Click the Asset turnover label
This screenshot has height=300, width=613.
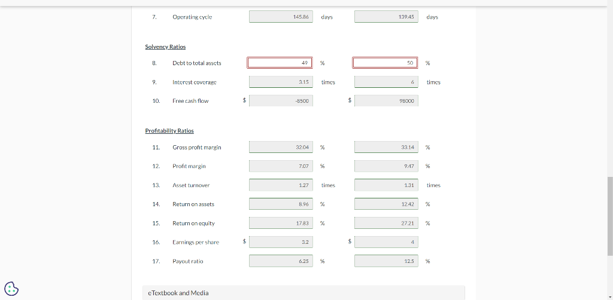click(x=191, y=185)
